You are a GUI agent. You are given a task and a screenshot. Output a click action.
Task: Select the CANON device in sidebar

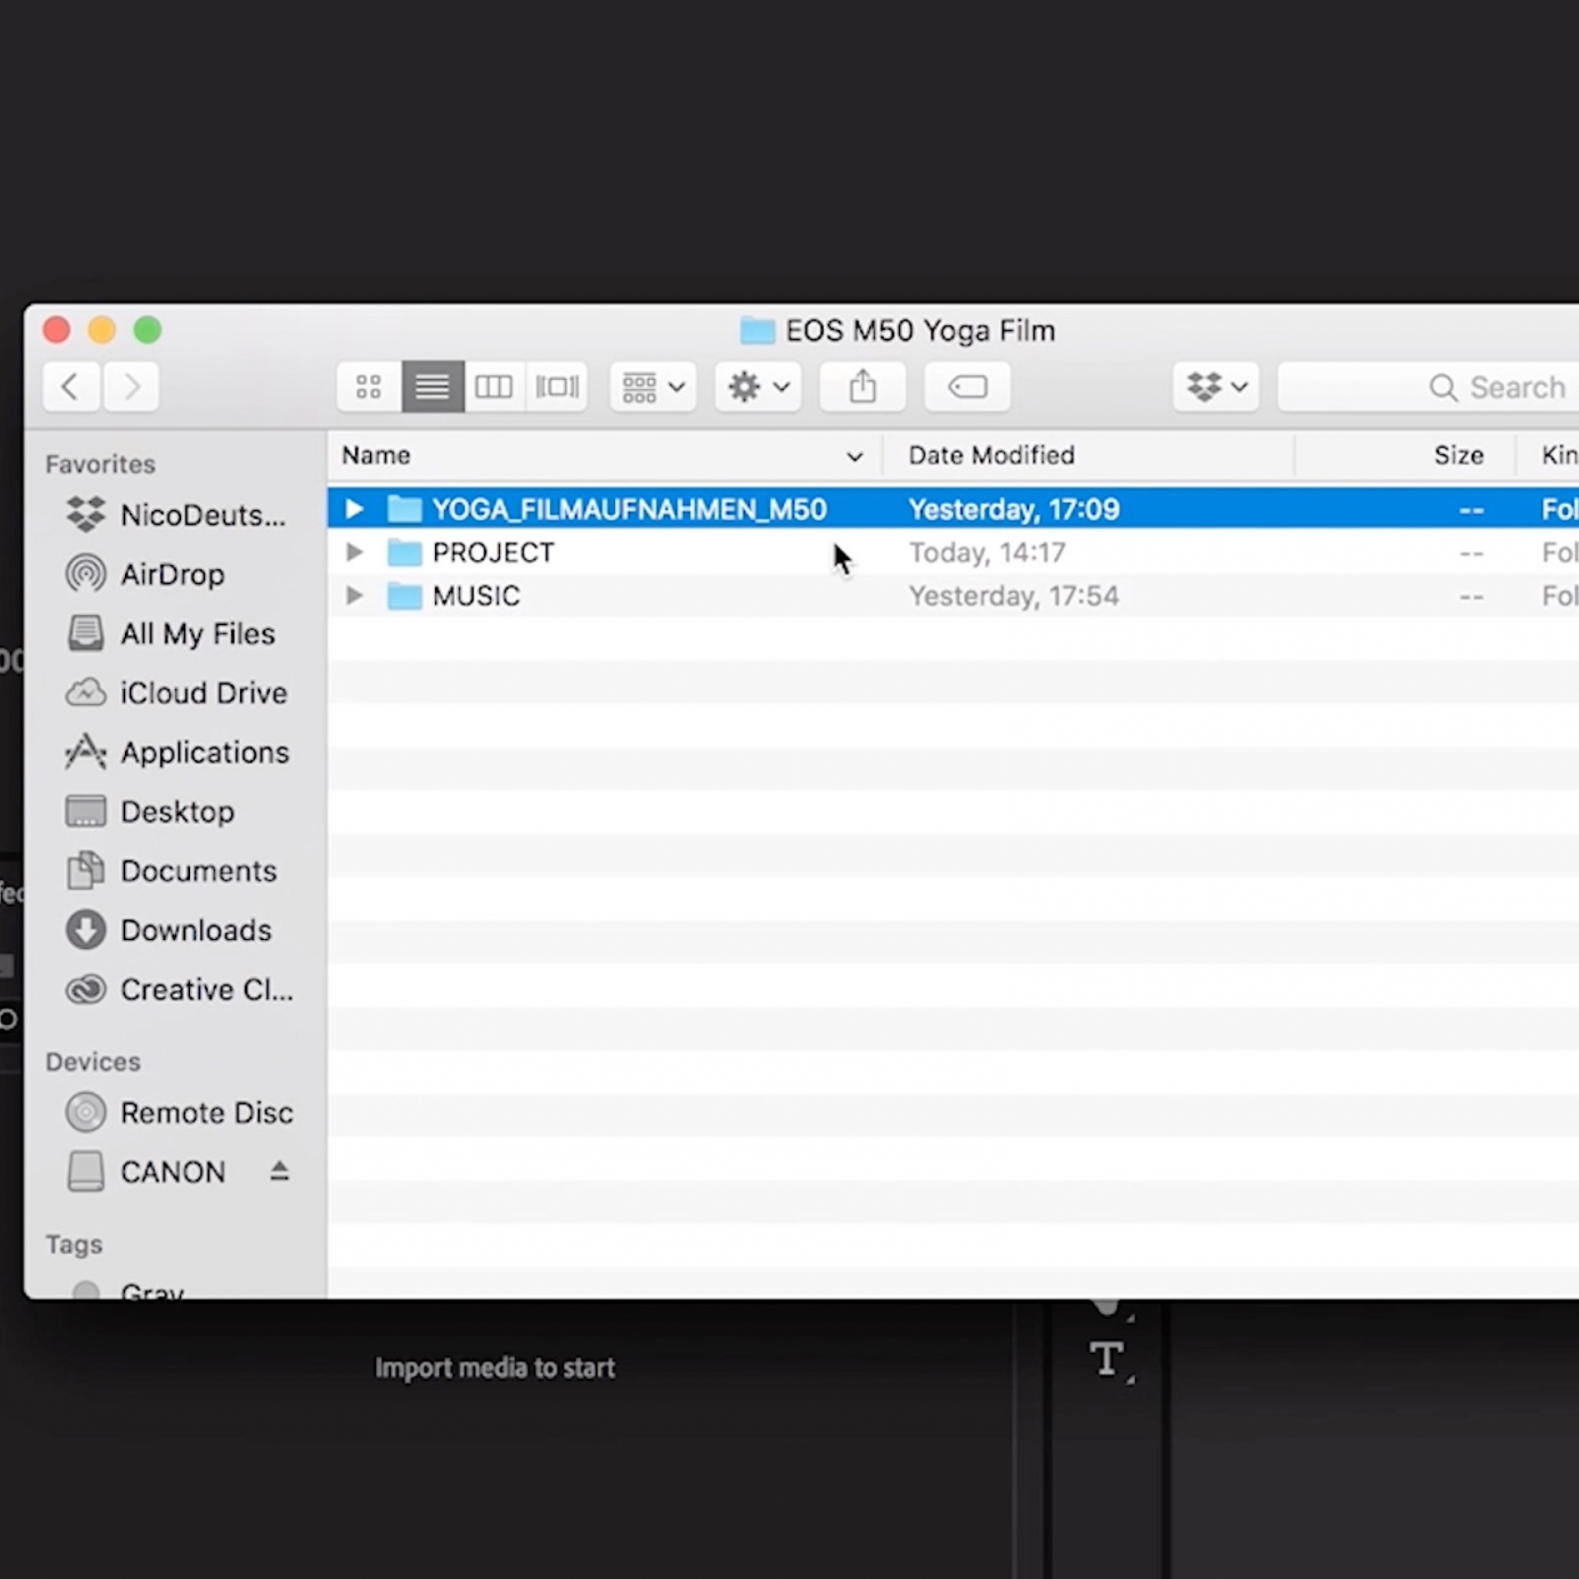click(x=146, y=1172)
